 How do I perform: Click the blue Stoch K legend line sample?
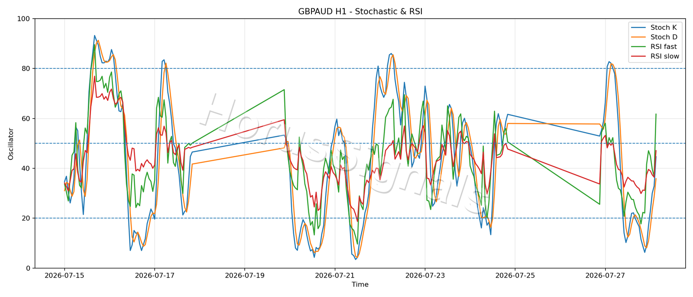tap(639, 28)
